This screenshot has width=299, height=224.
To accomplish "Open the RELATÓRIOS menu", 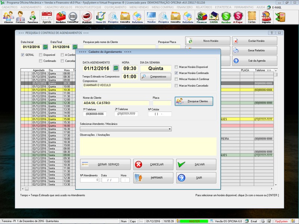I will [204, 7].
